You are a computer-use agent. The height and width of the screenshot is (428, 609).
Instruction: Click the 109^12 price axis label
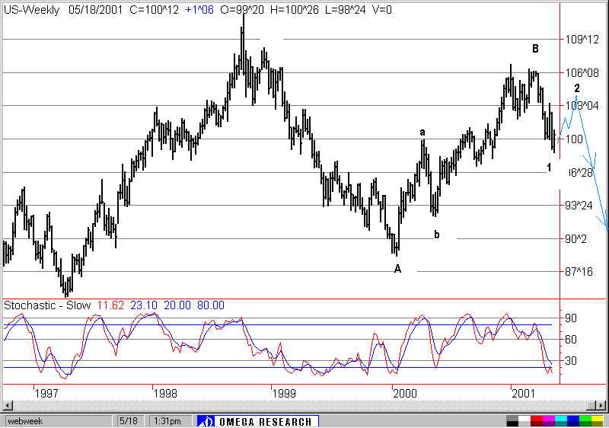coord(582,40)
